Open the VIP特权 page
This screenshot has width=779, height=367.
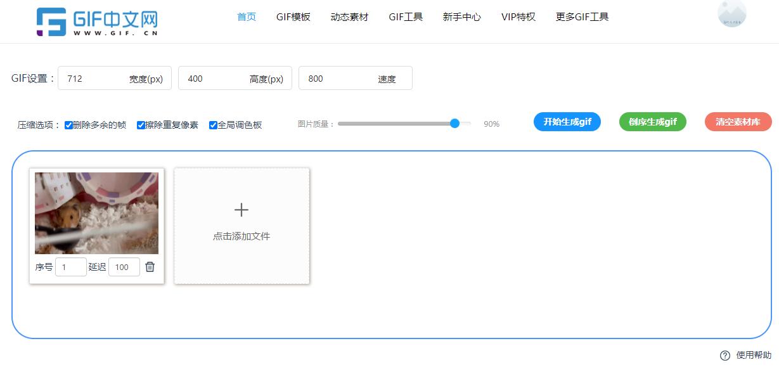pyautogui.click(x=518, y=17)
